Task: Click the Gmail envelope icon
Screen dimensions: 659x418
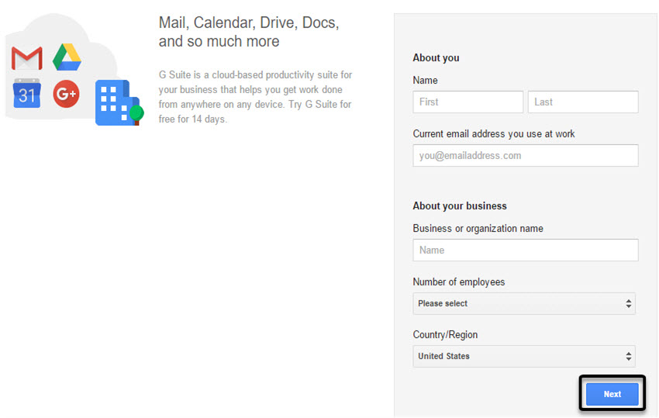Action: point(27,58)
